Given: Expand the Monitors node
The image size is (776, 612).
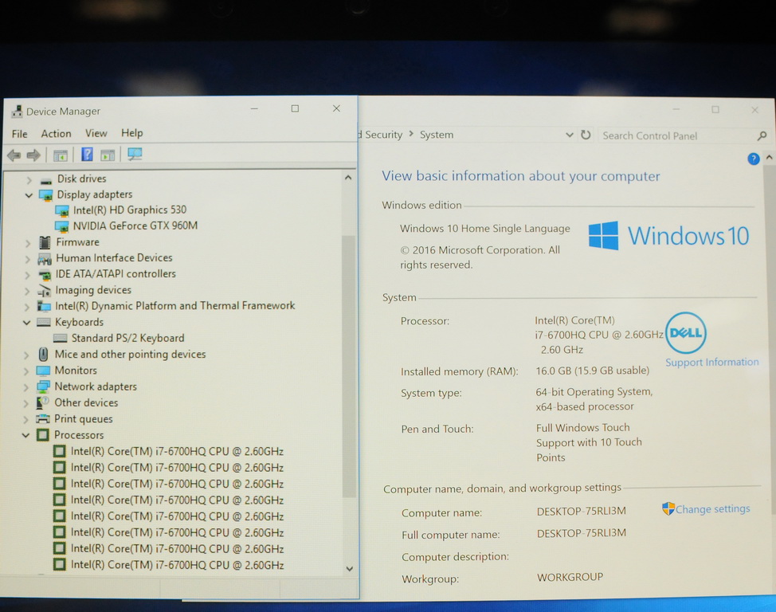Looking at the screenshot, I should tap(26, 371).
